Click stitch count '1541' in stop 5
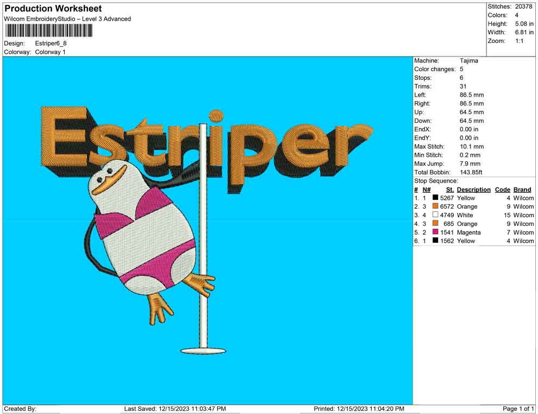 447,232
